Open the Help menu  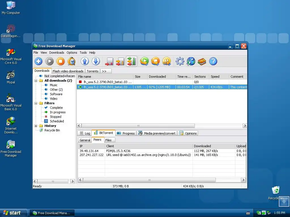pos(92,53)
